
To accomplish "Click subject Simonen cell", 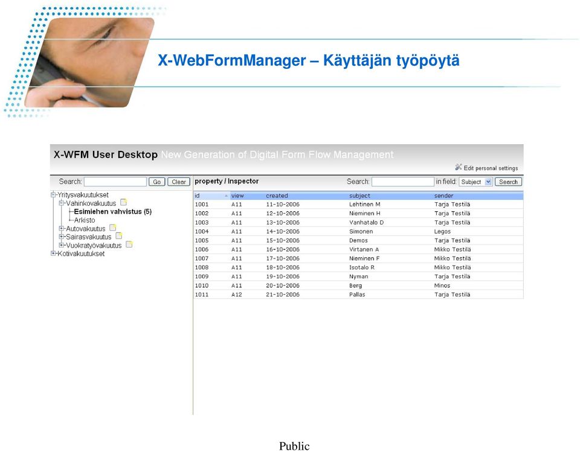I will point(361,231).
